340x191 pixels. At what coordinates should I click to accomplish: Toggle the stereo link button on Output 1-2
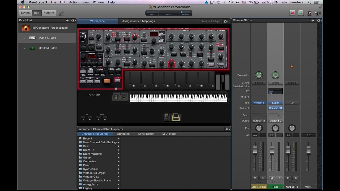tap(292, 103)
